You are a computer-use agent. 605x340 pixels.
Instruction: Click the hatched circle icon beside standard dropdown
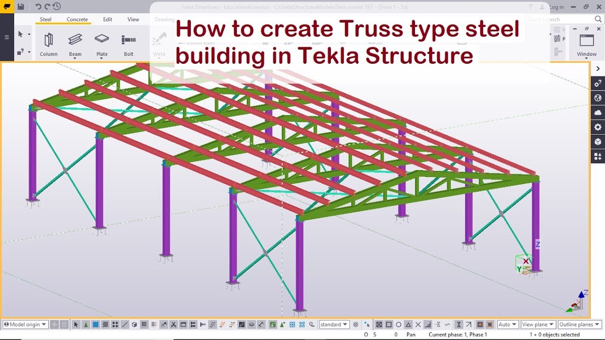(x=356, y=324)
